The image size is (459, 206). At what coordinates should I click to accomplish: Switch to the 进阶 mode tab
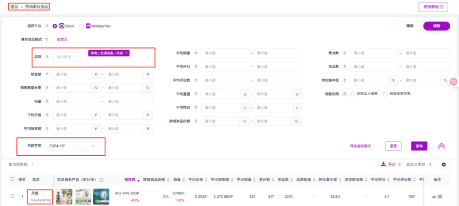click(436, 26)
